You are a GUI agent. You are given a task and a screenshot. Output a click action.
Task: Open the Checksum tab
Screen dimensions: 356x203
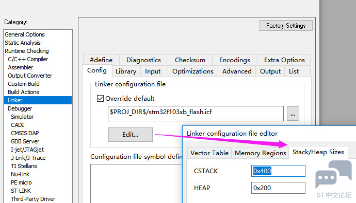tap(190, 60)
